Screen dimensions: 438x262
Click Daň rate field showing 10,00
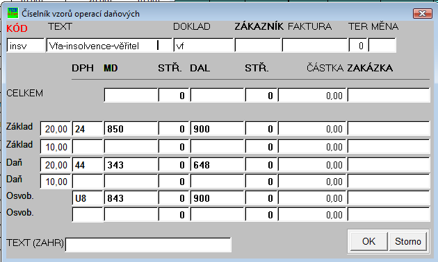tap(56, 182)
